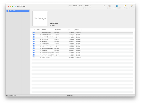Click the 06:46:00 length of track 12

(71, 52)
